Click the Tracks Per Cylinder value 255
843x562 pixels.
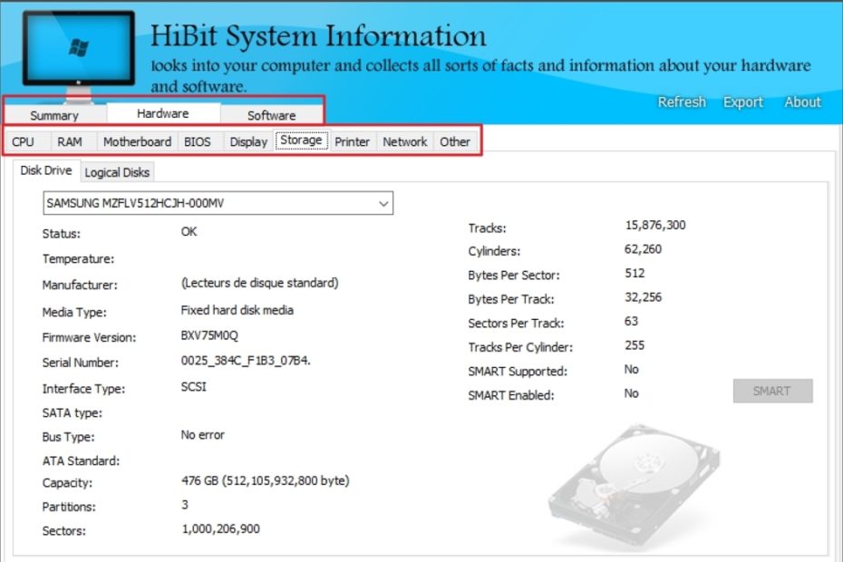pos(635,345)
